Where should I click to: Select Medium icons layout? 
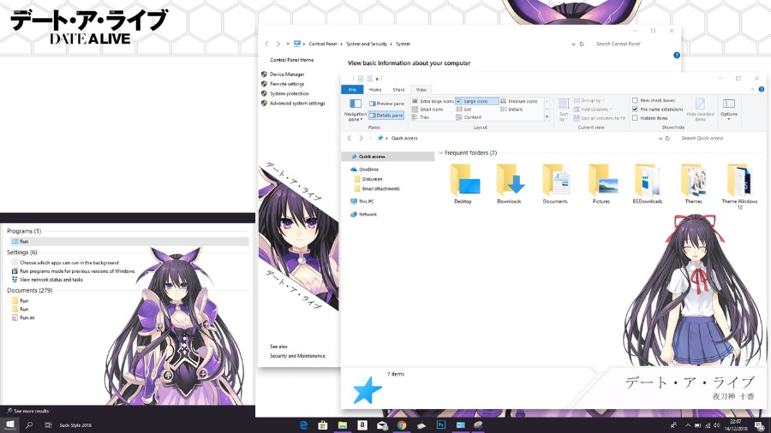point(519,101)
